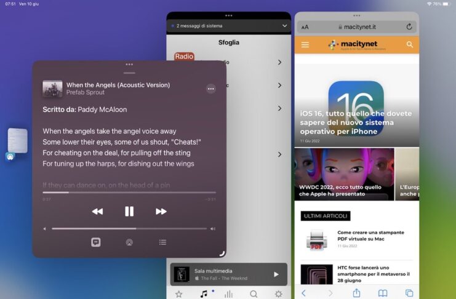Open the first Sfoglia row chevron
This screenshot has height=299, width=456.
(279, 62)
